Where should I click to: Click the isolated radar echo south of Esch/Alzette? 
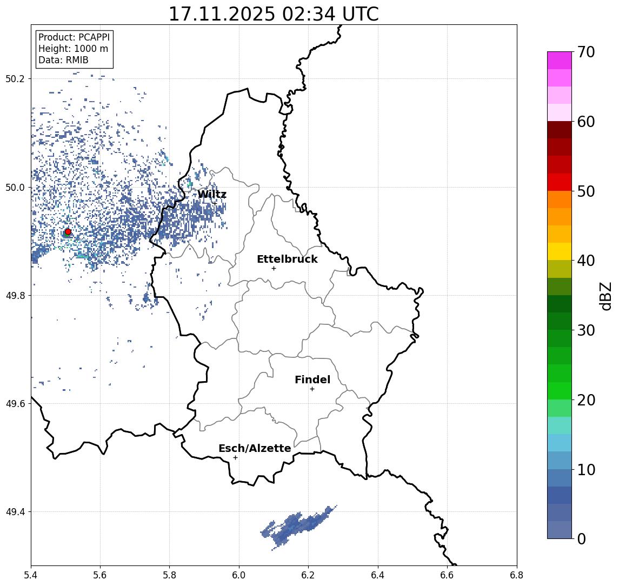coord(298,527)
